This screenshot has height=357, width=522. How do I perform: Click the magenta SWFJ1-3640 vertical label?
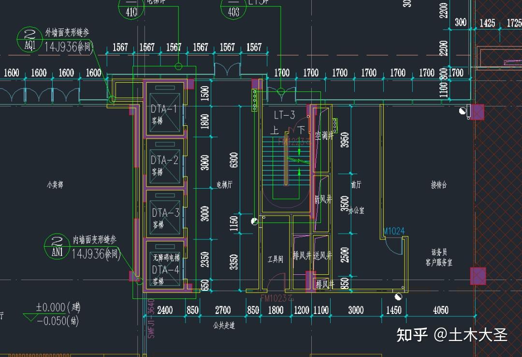(151, 318)
